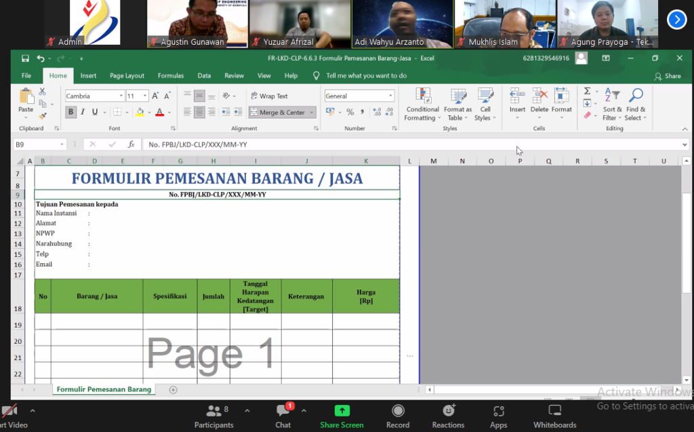
Task: Open the font size 11 dropdown
Action: 145,96
